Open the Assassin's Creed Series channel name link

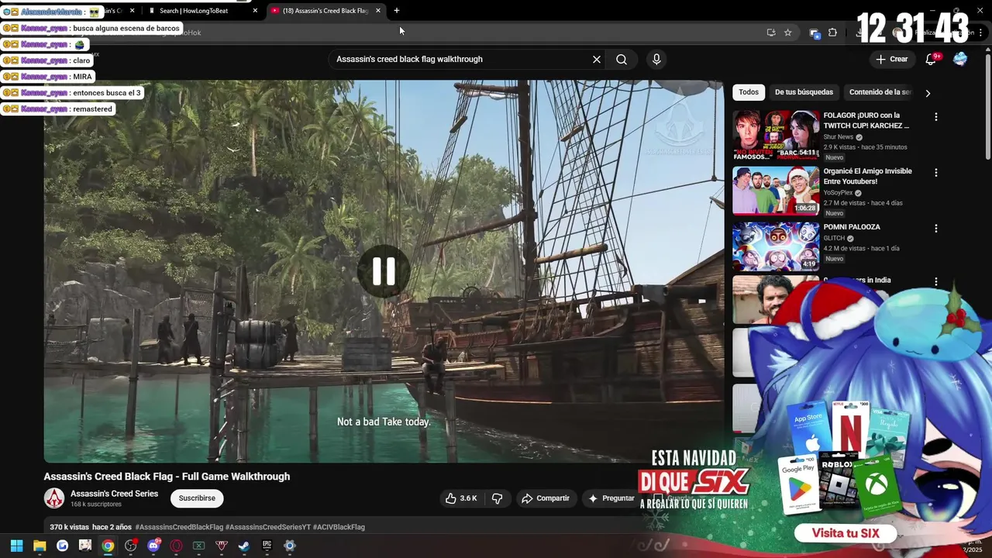click(114, 494)
